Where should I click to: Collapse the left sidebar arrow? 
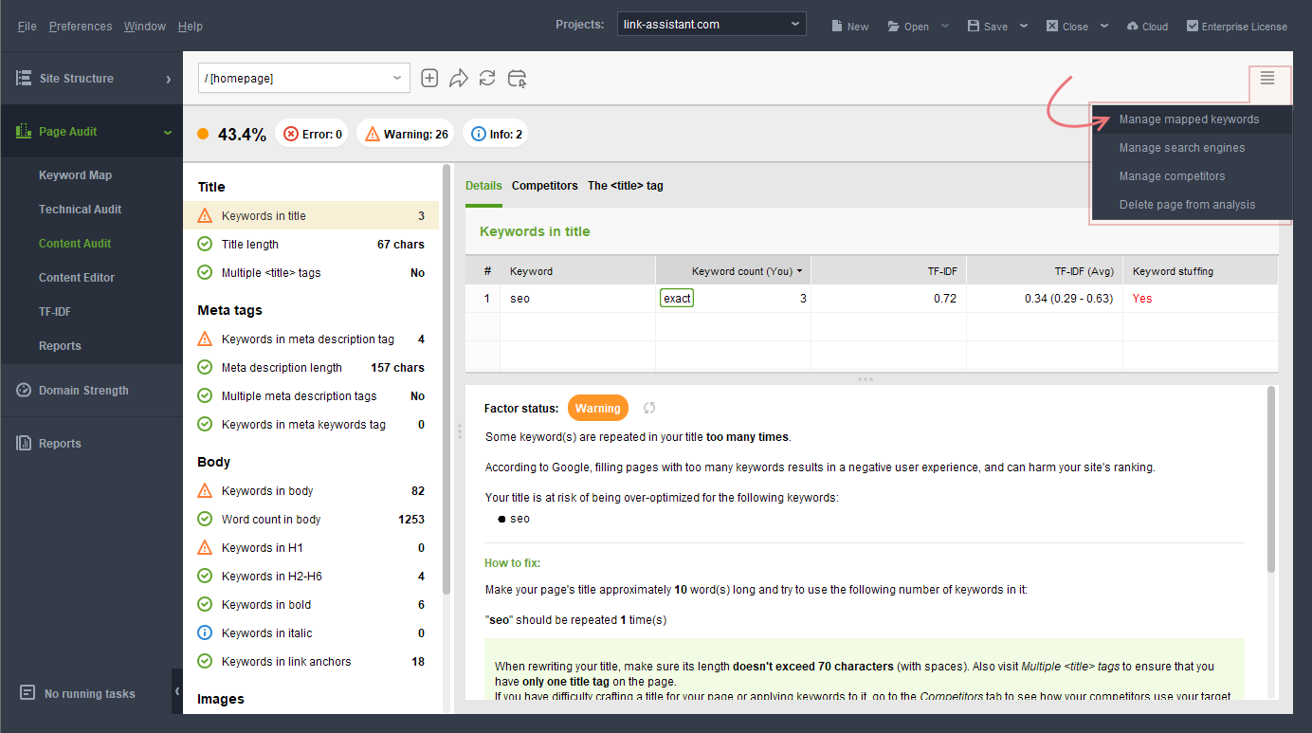click(x=177, y=691)
